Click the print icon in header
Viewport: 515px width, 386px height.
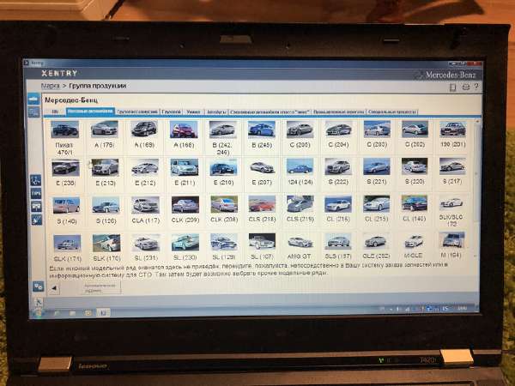(466, 87)
